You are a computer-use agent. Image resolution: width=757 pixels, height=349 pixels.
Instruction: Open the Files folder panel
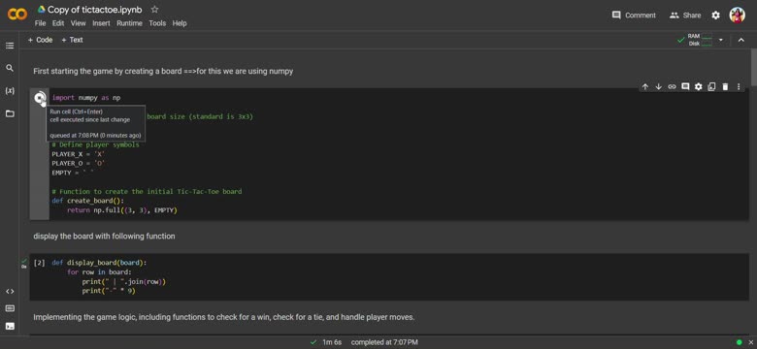coord(10,113)
